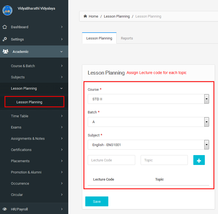Add lecture row with plus button
Image resolution: width=218 pixels, height=214 pixels.
coord(199,160)
